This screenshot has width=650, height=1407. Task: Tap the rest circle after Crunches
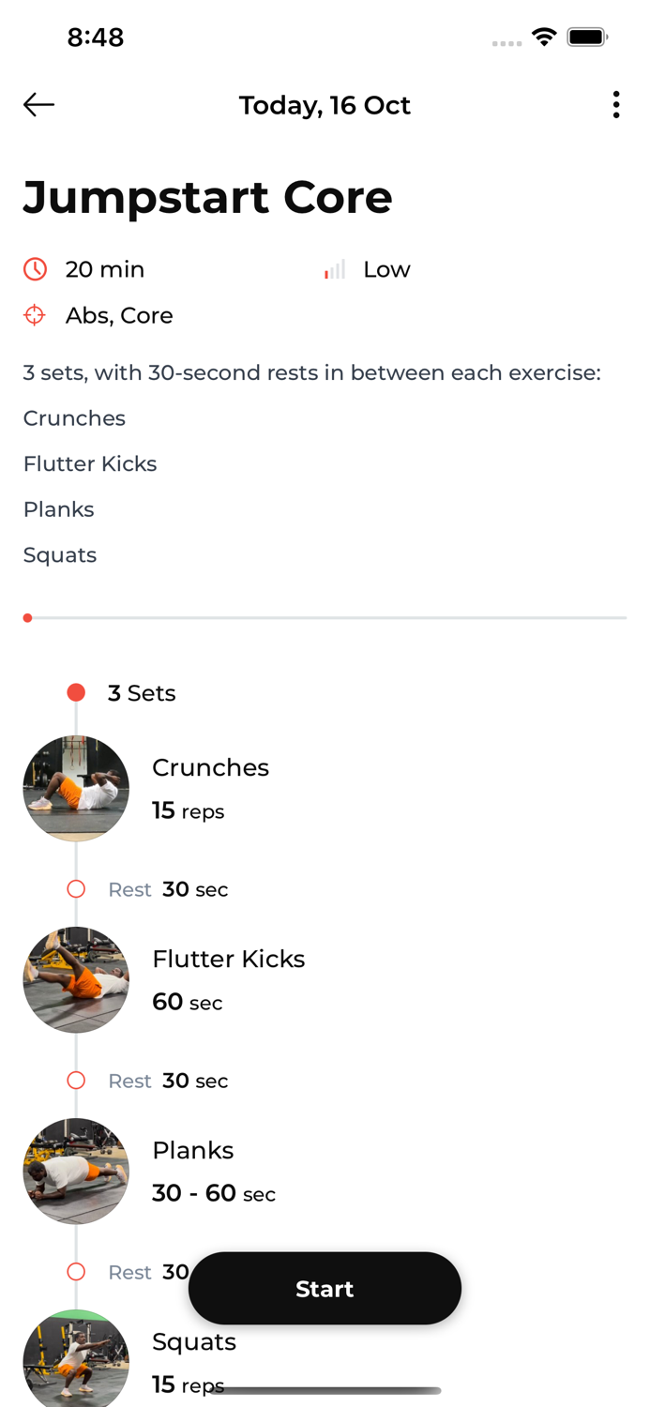(x=76, y=889)
